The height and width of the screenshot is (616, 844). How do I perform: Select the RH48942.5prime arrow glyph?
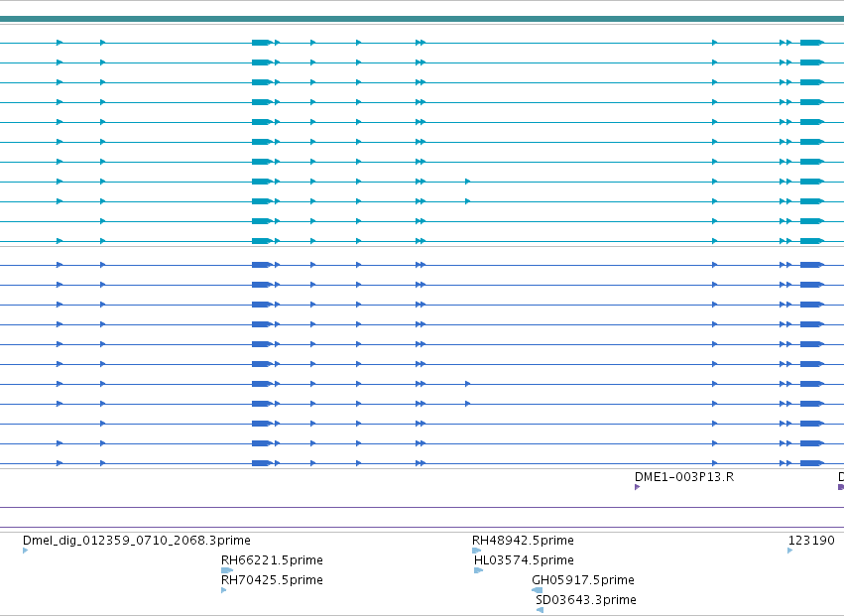[x=476, y=551]
